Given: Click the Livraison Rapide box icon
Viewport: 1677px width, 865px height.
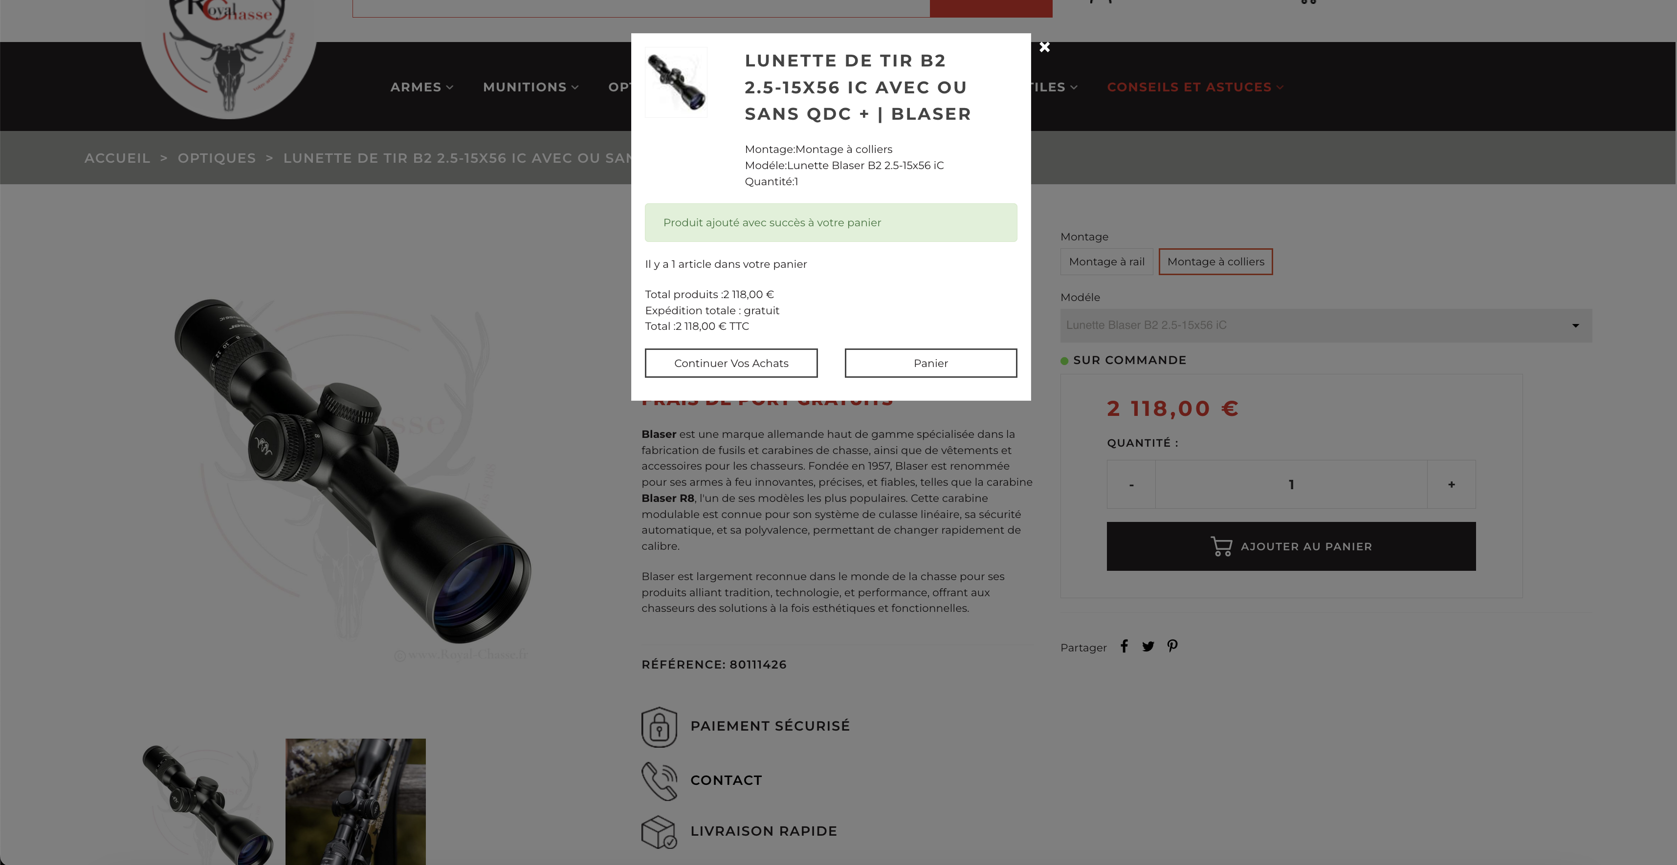Looking at the screenshot, I should pos(659,832).
